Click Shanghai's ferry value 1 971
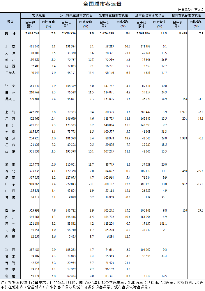205x291 pixels. [183, 112]
